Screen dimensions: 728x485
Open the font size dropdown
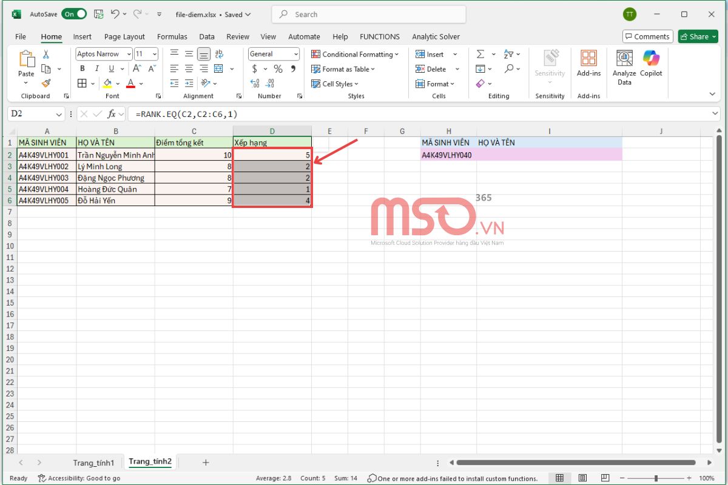(155, 54)
